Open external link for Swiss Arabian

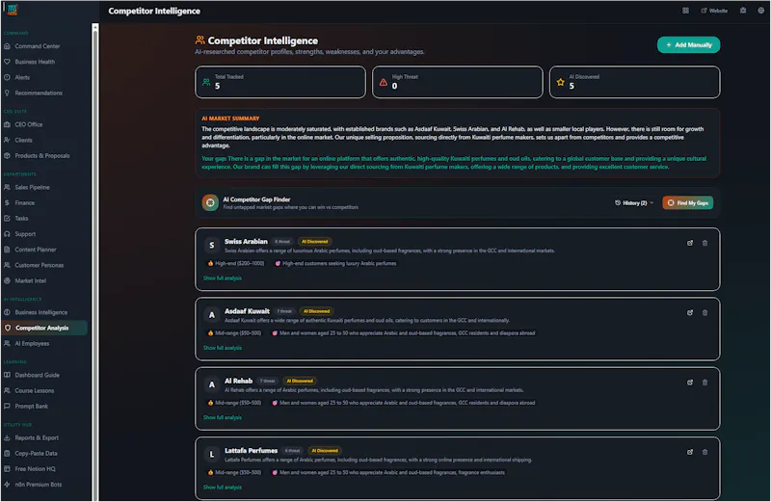click(690, 243)
